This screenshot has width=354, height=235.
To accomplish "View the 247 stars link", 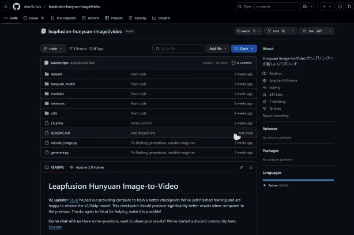I will click(273, 95).
